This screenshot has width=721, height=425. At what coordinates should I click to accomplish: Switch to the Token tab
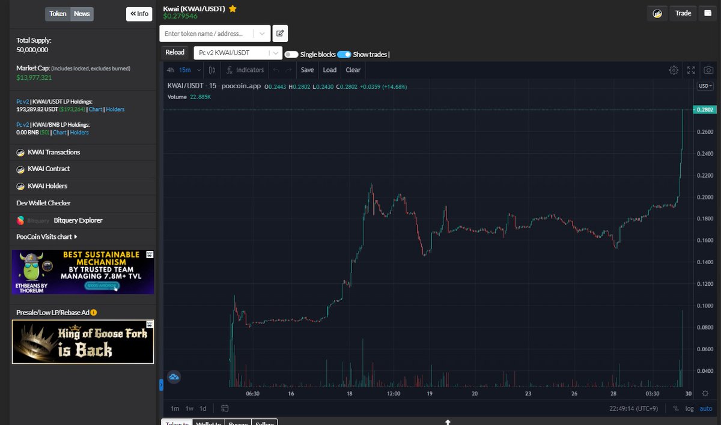58,14
